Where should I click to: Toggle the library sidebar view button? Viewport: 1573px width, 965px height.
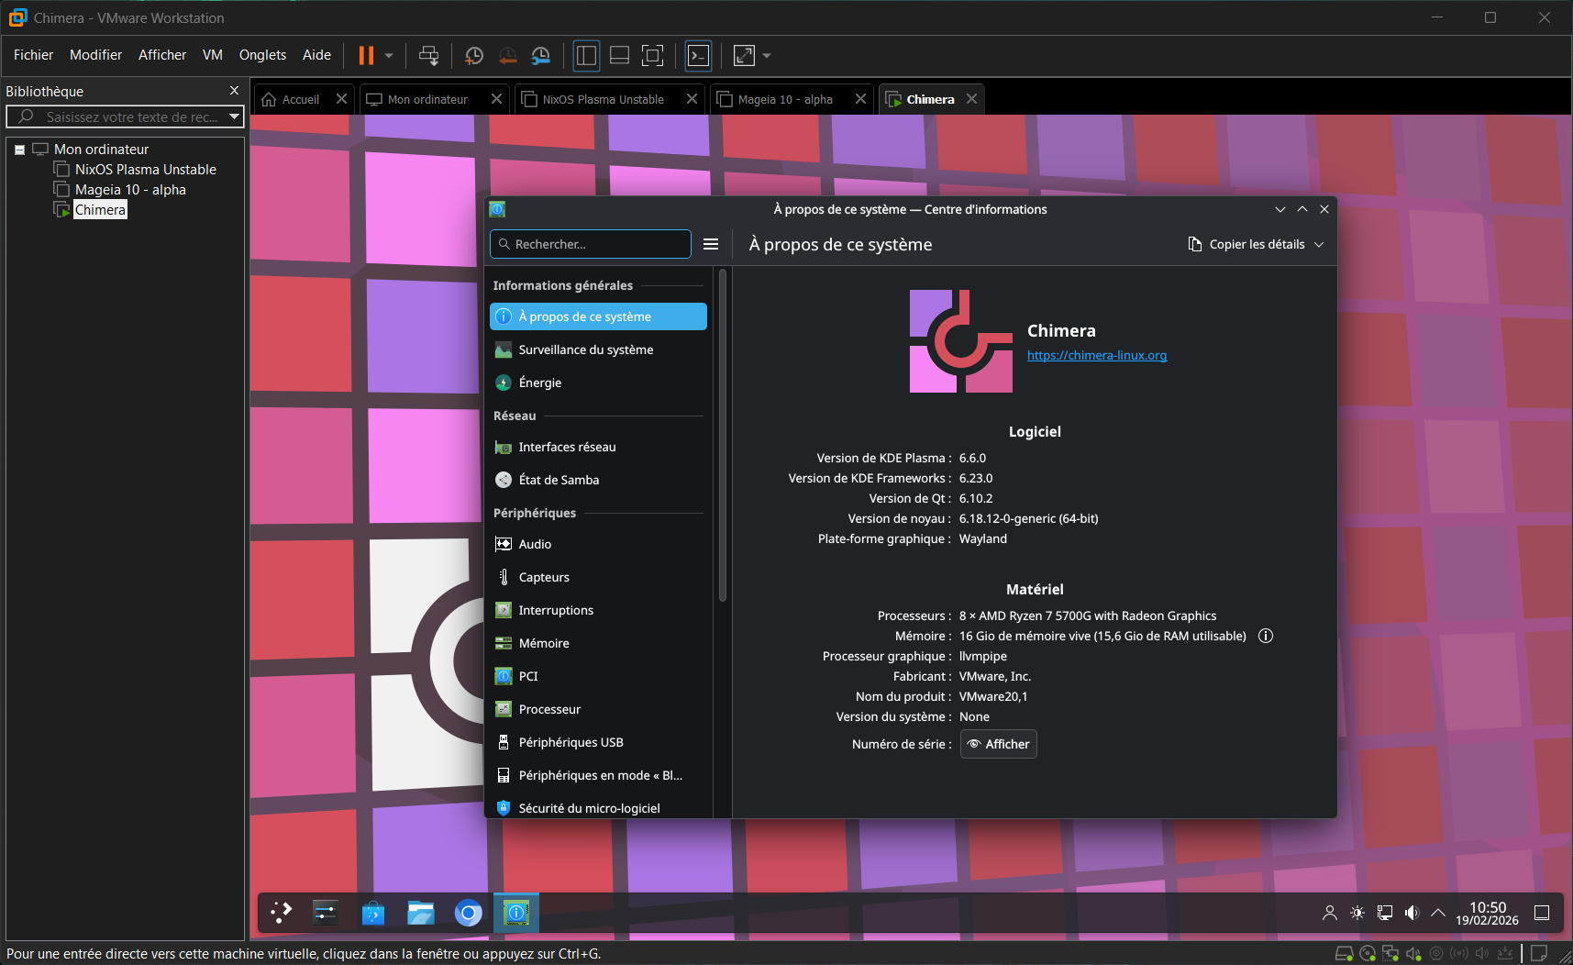tap(586, 56)
